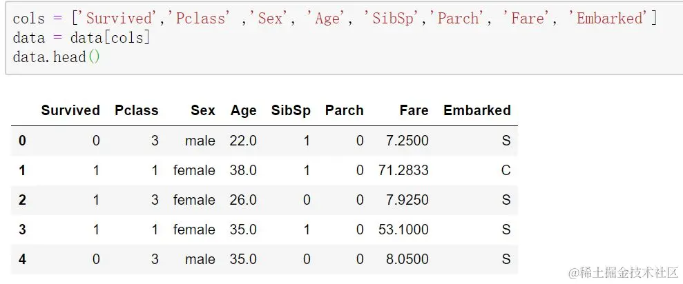Click the data = data[cols] code line
This screenshot has height=284, width=683.
(x=81, y=38)
